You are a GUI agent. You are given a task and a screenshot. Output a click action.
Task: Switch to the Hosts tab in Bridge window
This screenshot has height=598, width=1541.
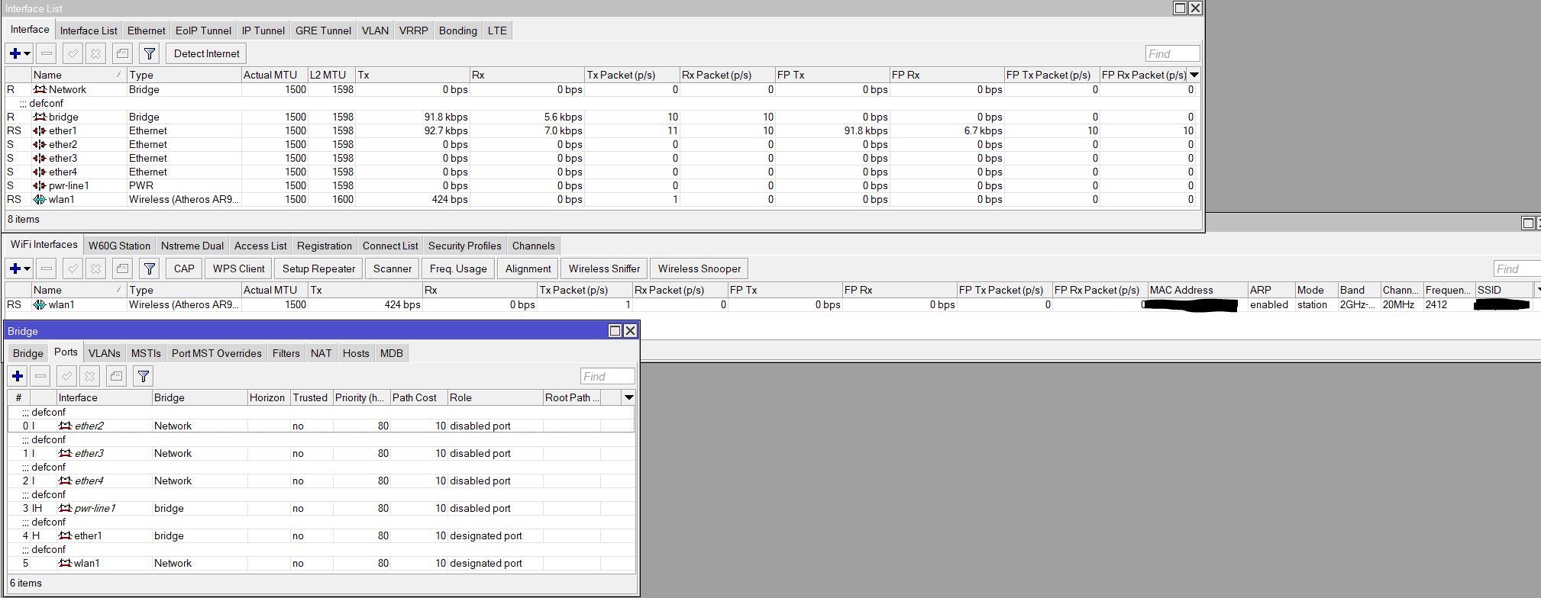(x=356, y=353)
